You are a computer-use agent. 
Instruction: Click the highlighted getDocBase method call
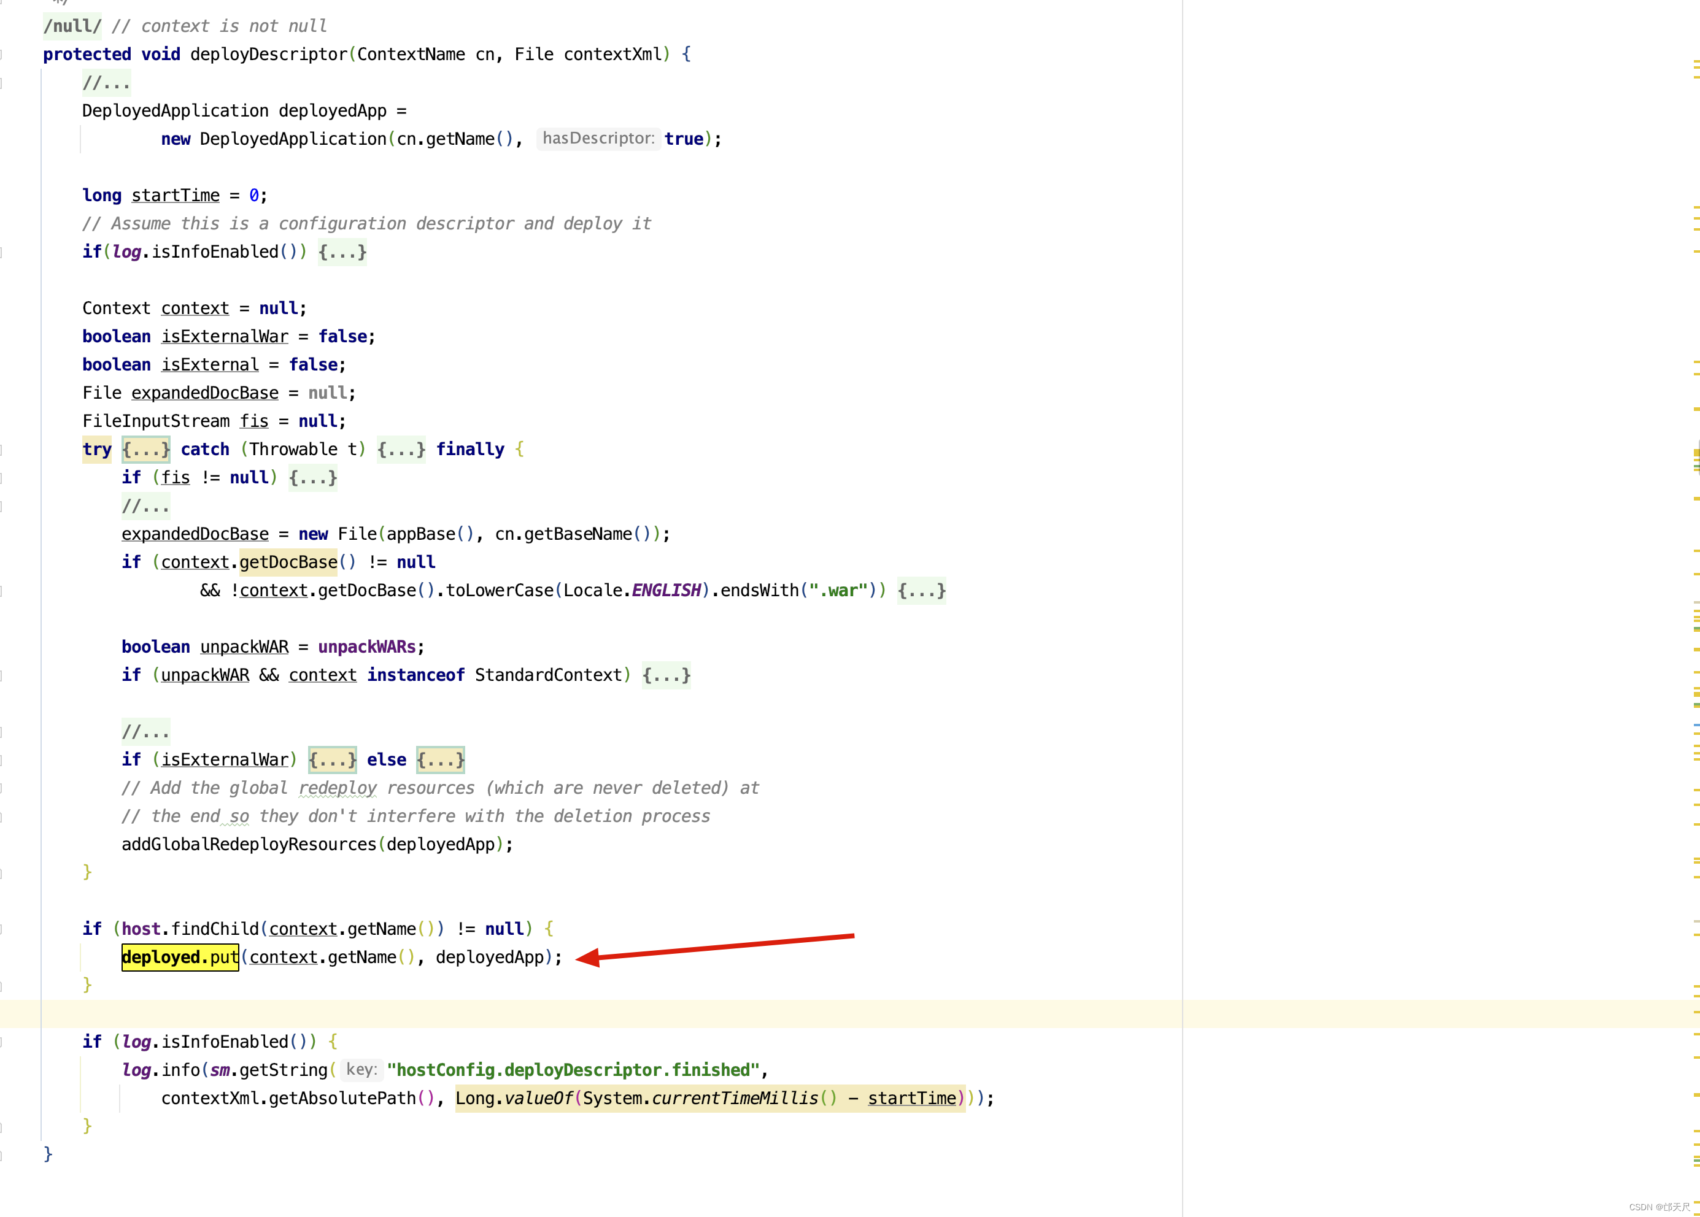click(x=288, y=562)
